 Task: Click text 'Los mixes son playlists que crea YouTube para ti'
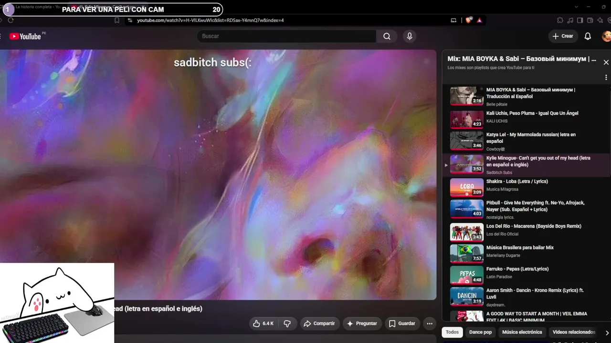(x=491, y=68)
